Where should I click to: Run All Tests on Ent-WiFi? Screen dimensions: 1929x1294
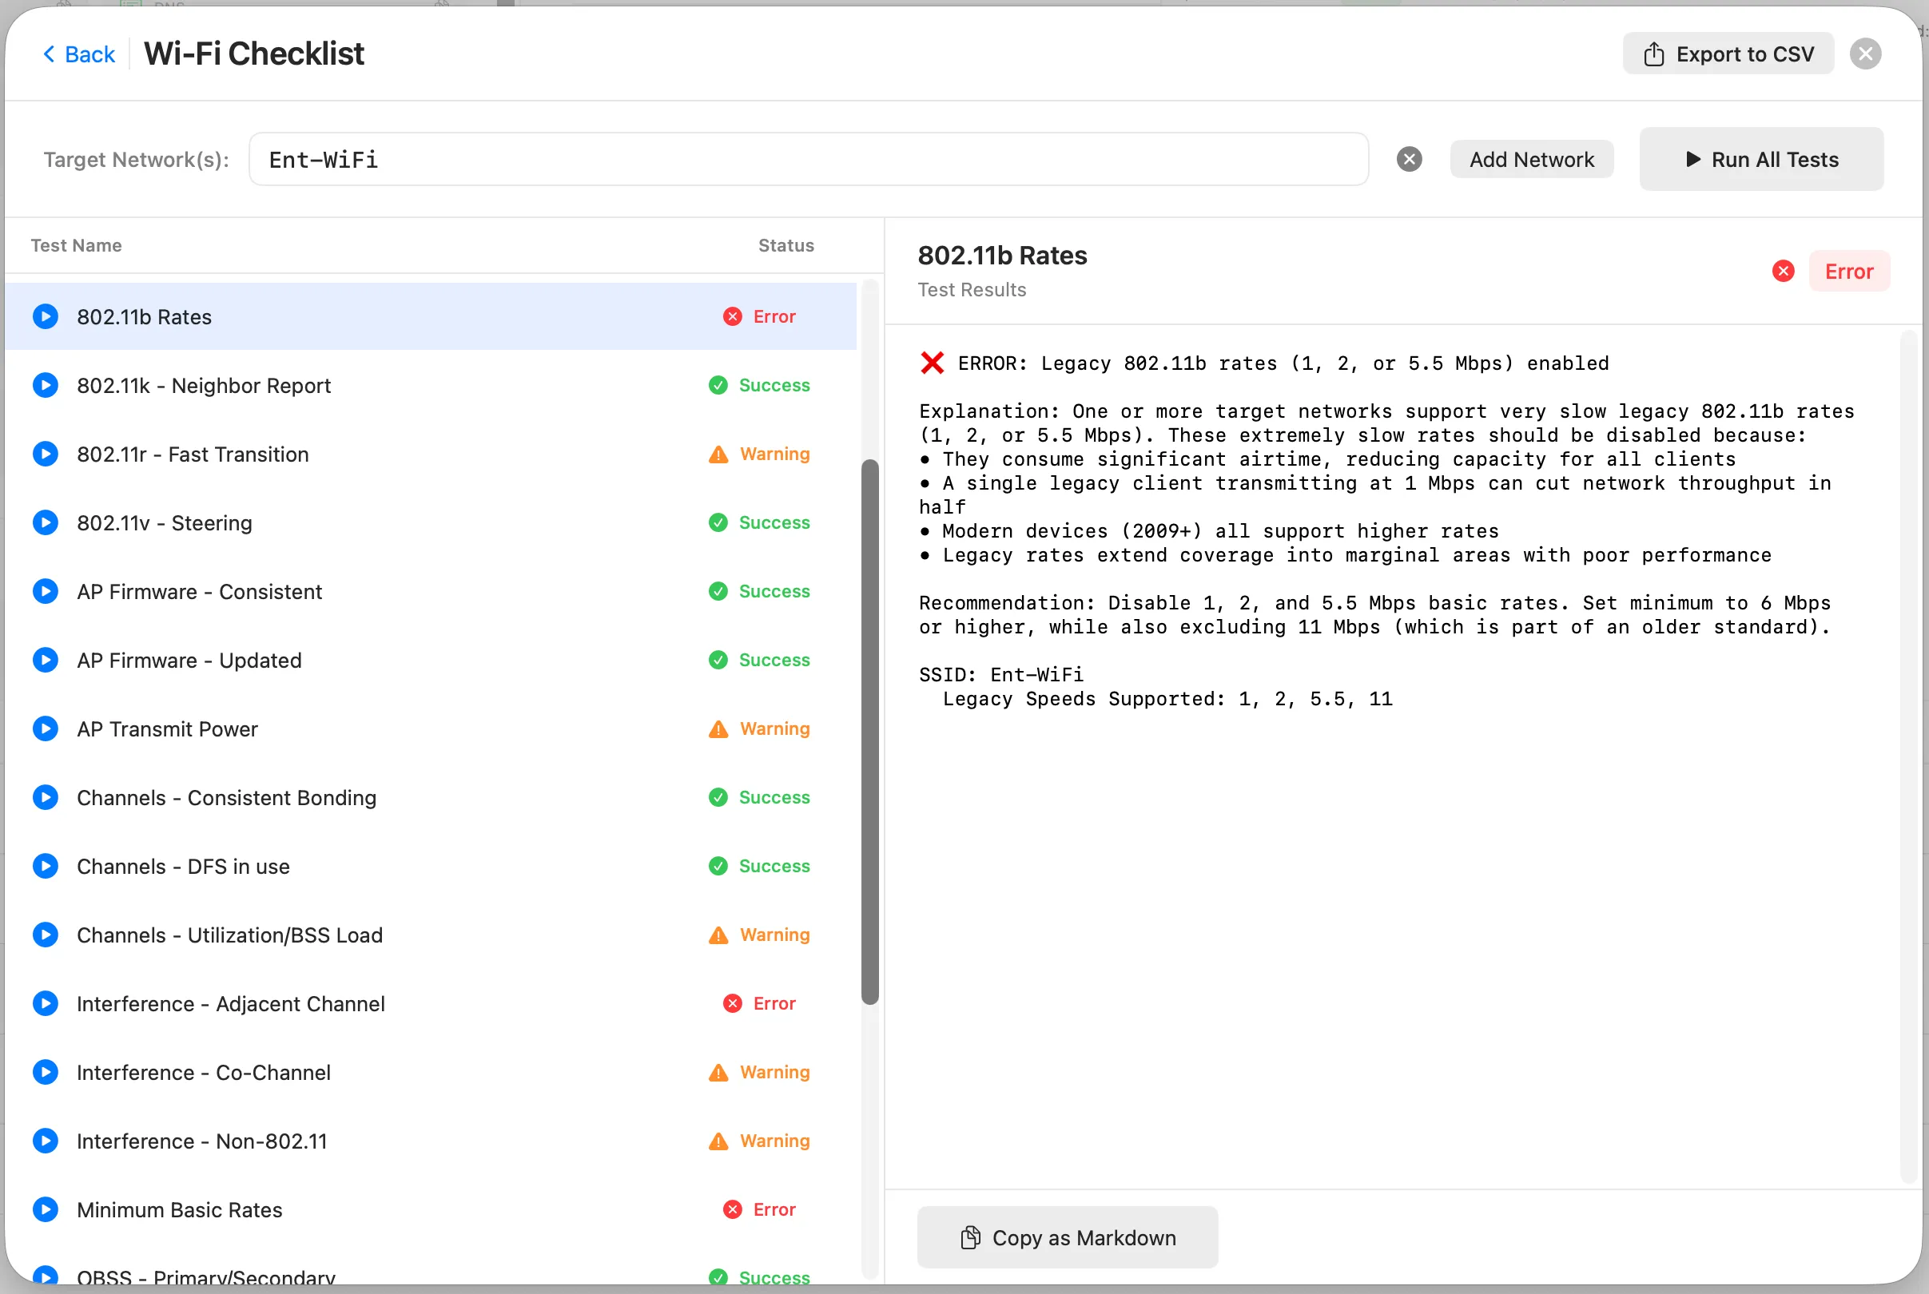coord(1760,158)
